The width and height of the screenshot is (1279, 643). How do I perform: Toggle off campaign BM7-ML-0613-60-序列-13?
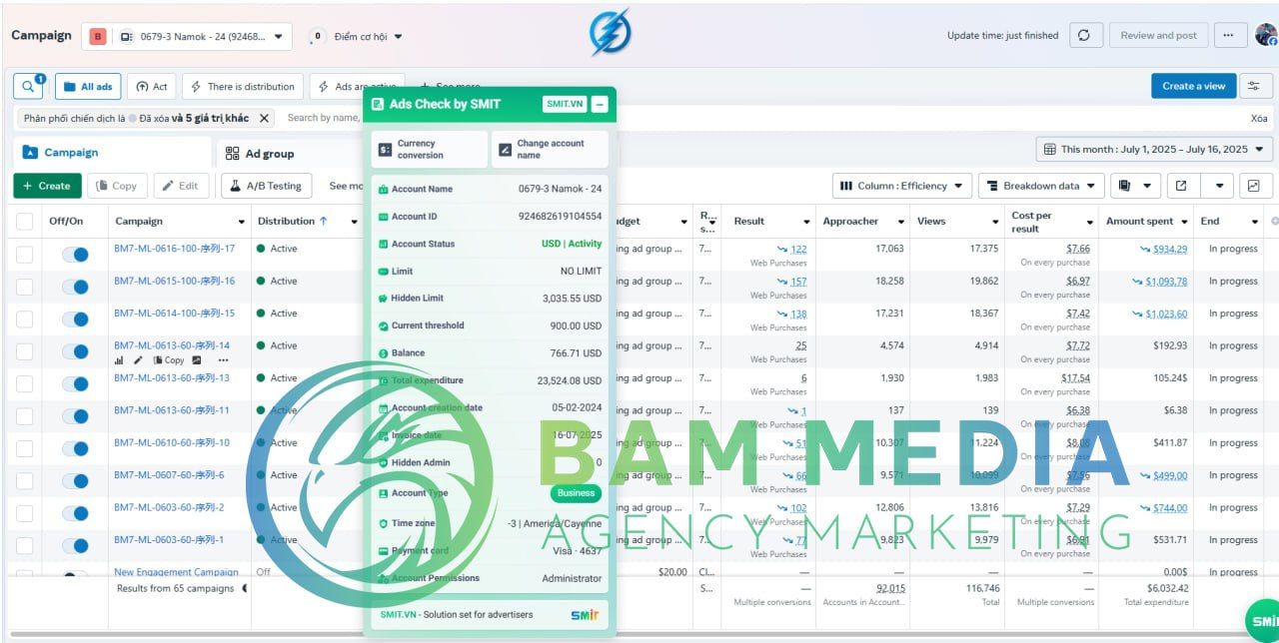(x=75, y=384)
